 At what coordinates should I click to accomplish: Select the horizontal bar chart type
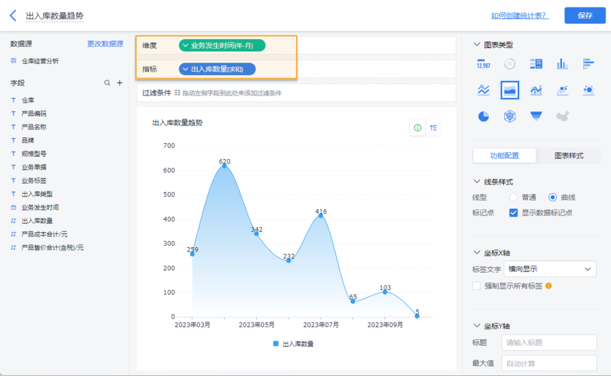[588, 64]
